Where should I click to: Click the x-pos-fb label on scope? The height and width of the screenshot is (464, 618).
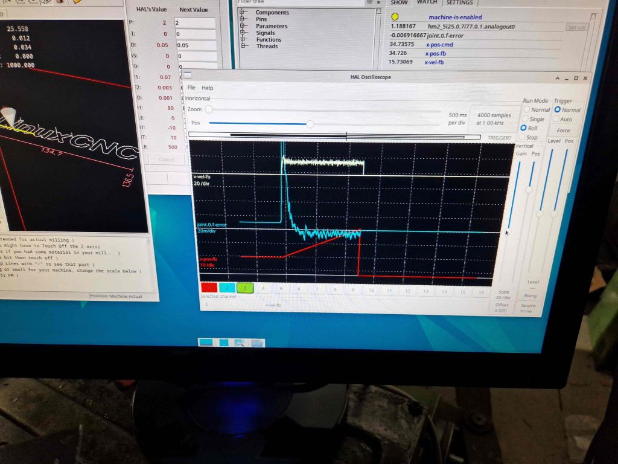(x=208, y=259)
